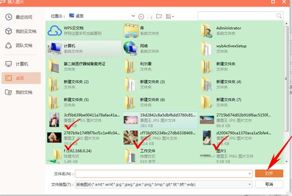The width and height of the screenshot is (292, 196).
Task: Select the 新建文件夹 folder icon
Action: tap(206, 66)
